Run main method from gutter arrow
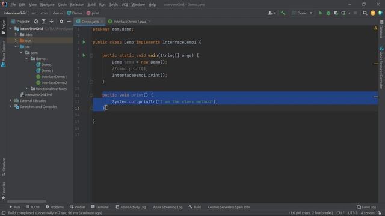Image resolution: width=385 pixels, height=216 pixels. pyautogui.click(x=84, y=55)
